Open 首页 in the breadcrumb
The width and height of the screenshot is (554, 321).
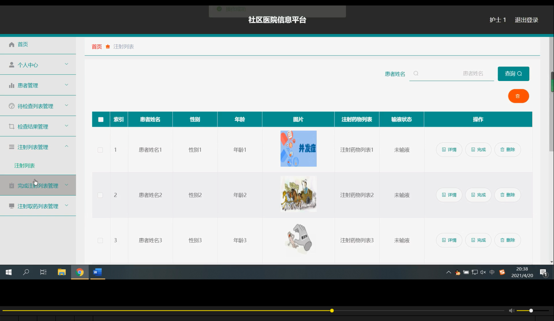(96, 46)
